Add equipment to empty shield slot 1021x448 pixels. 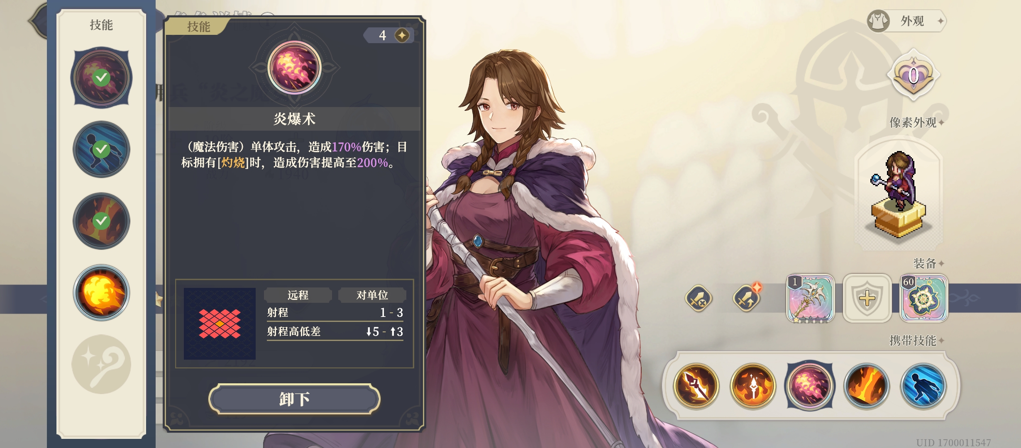coord(867,298)
